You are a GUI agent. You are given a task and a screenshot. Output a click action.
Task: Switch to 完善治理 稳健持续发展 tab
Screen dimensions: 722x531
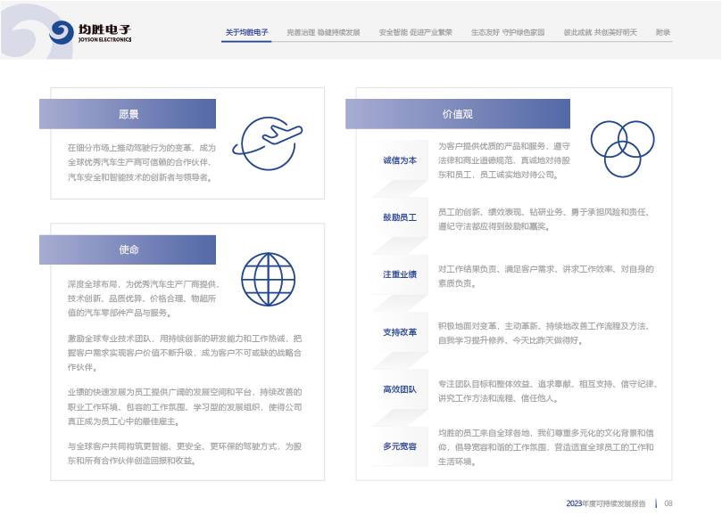(323, 32)
